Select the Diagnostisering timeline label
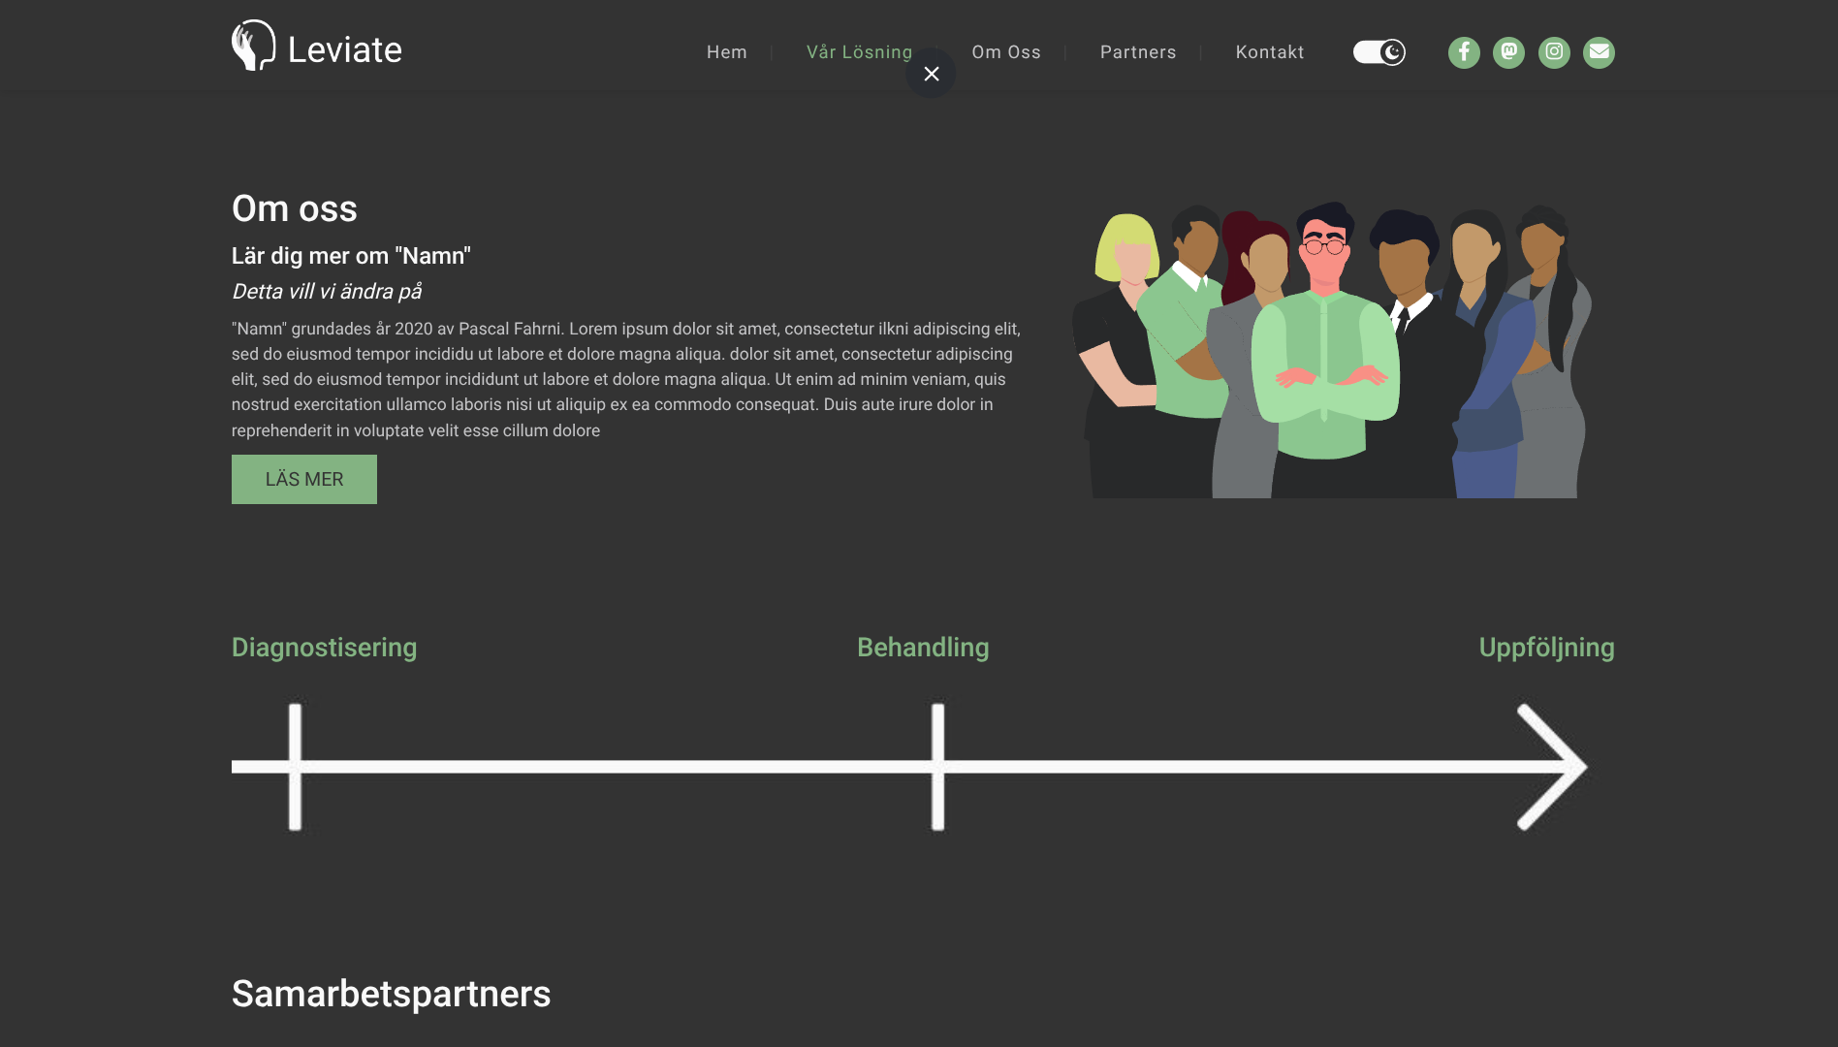 pos(325,648)
